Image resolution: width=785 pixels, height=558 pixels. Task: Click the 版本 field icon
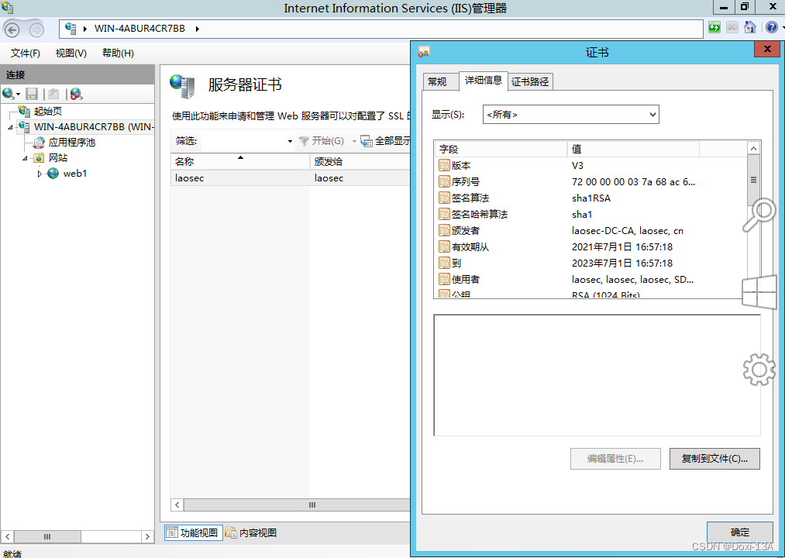[444, 165]
